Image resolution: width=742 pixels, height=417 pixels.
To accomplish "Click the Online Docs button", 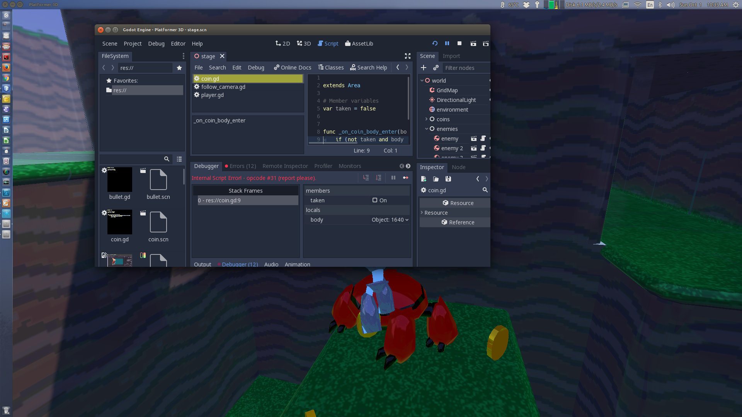I will tap(292, 67).
